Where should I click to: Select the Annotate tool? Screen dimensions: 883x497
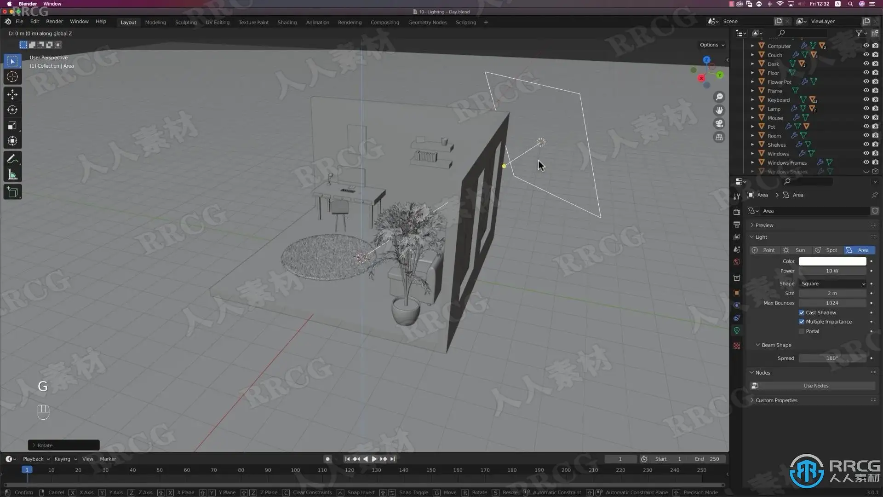click(12, 159)
